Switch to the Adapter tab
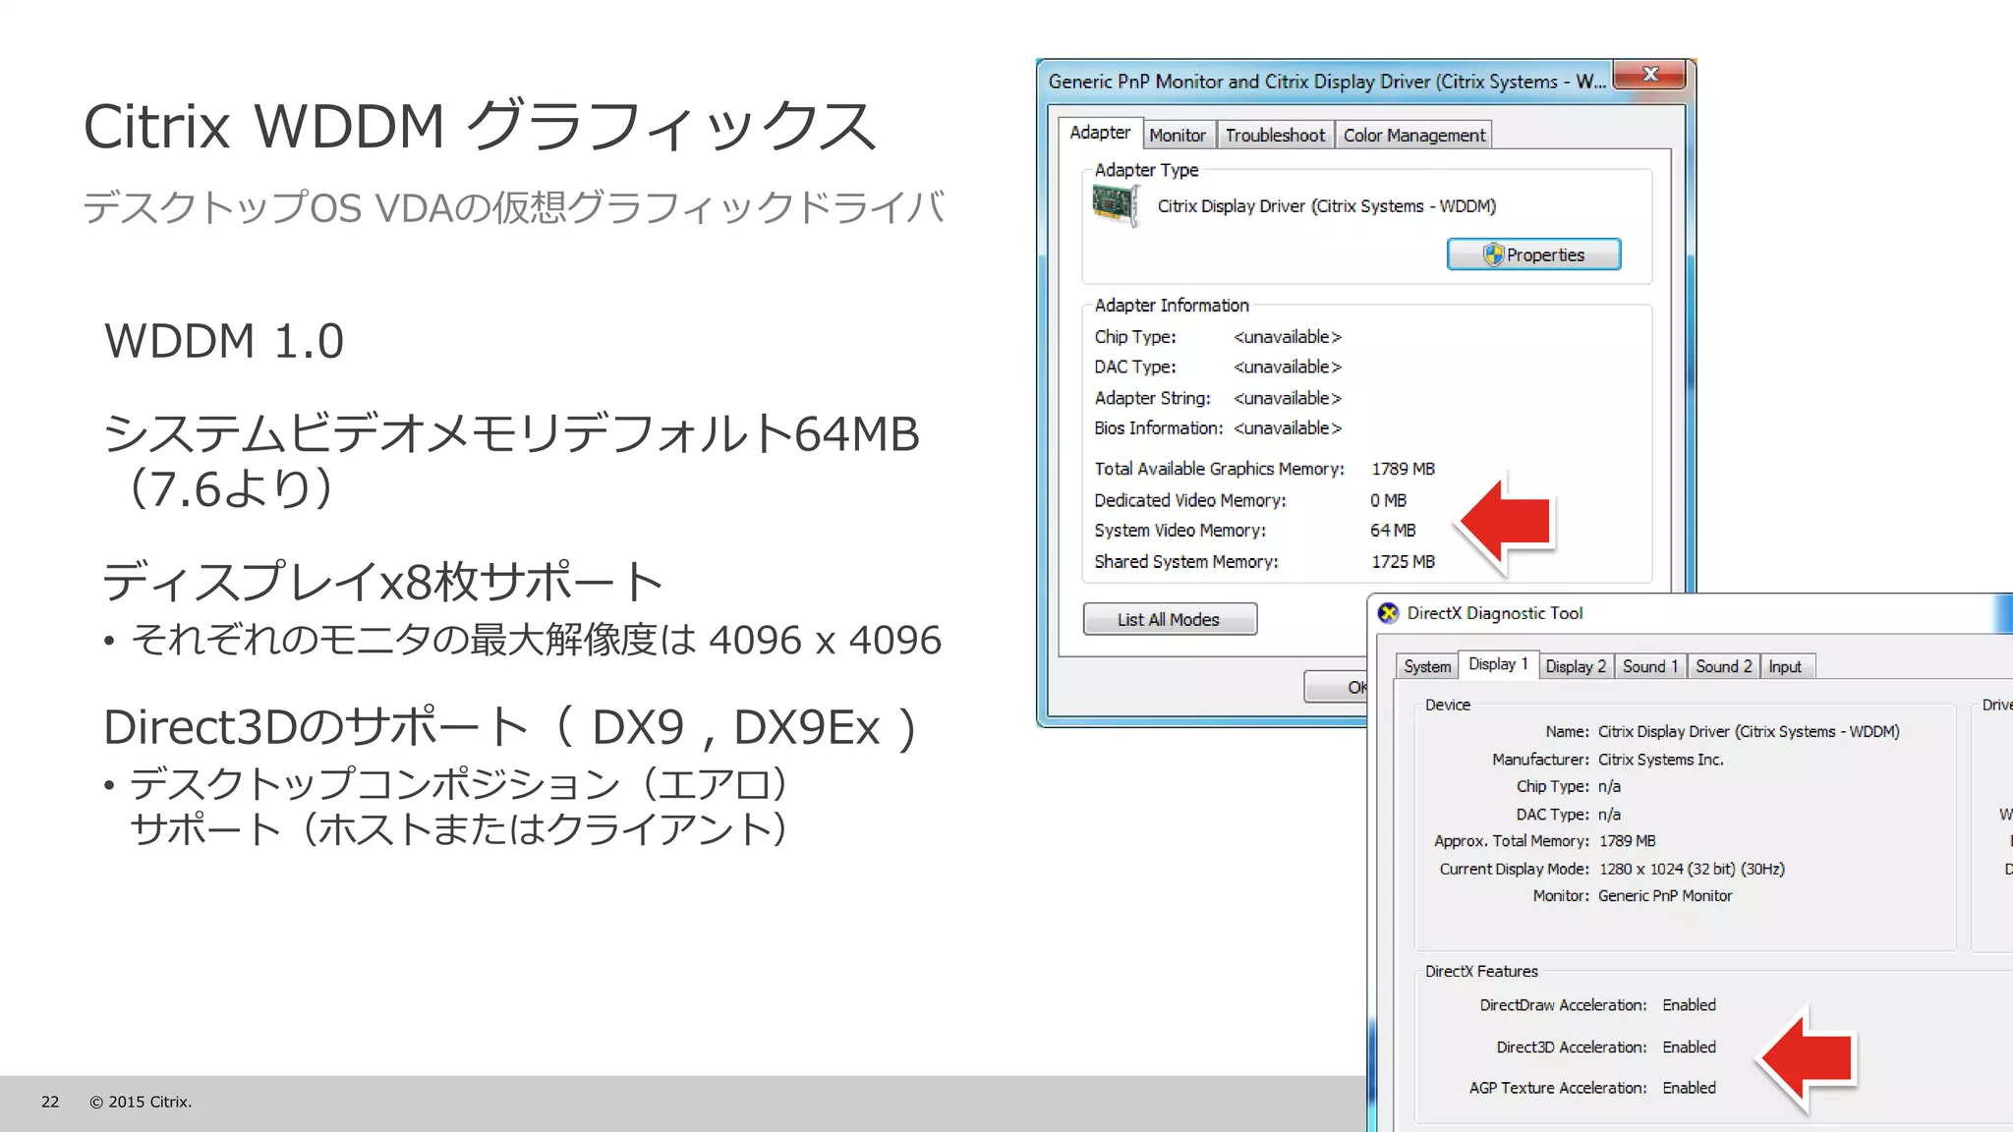Image resolution: width=2013 pixels, height=1132 pixels. click(x=1099, y=133)
